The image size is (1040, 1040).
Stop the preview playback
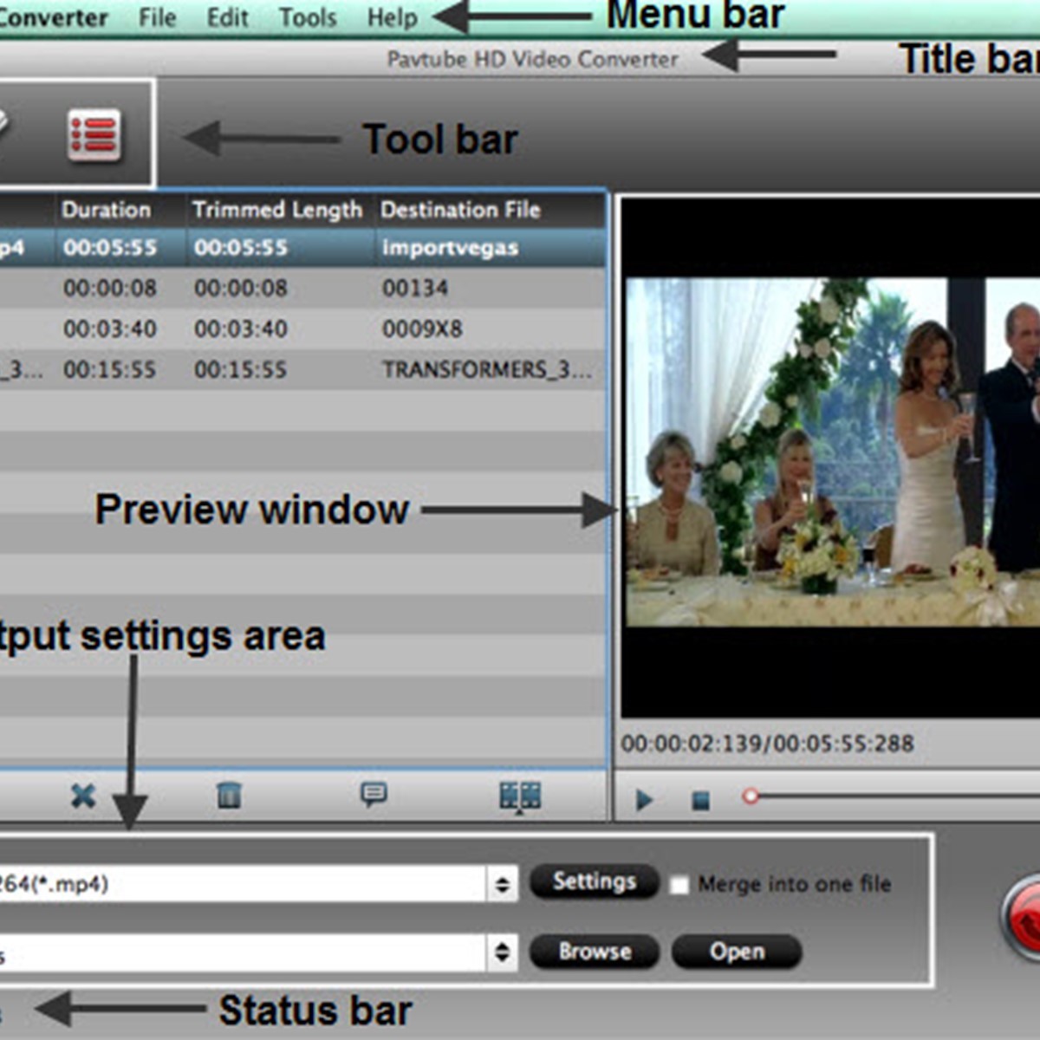[700, 800]
